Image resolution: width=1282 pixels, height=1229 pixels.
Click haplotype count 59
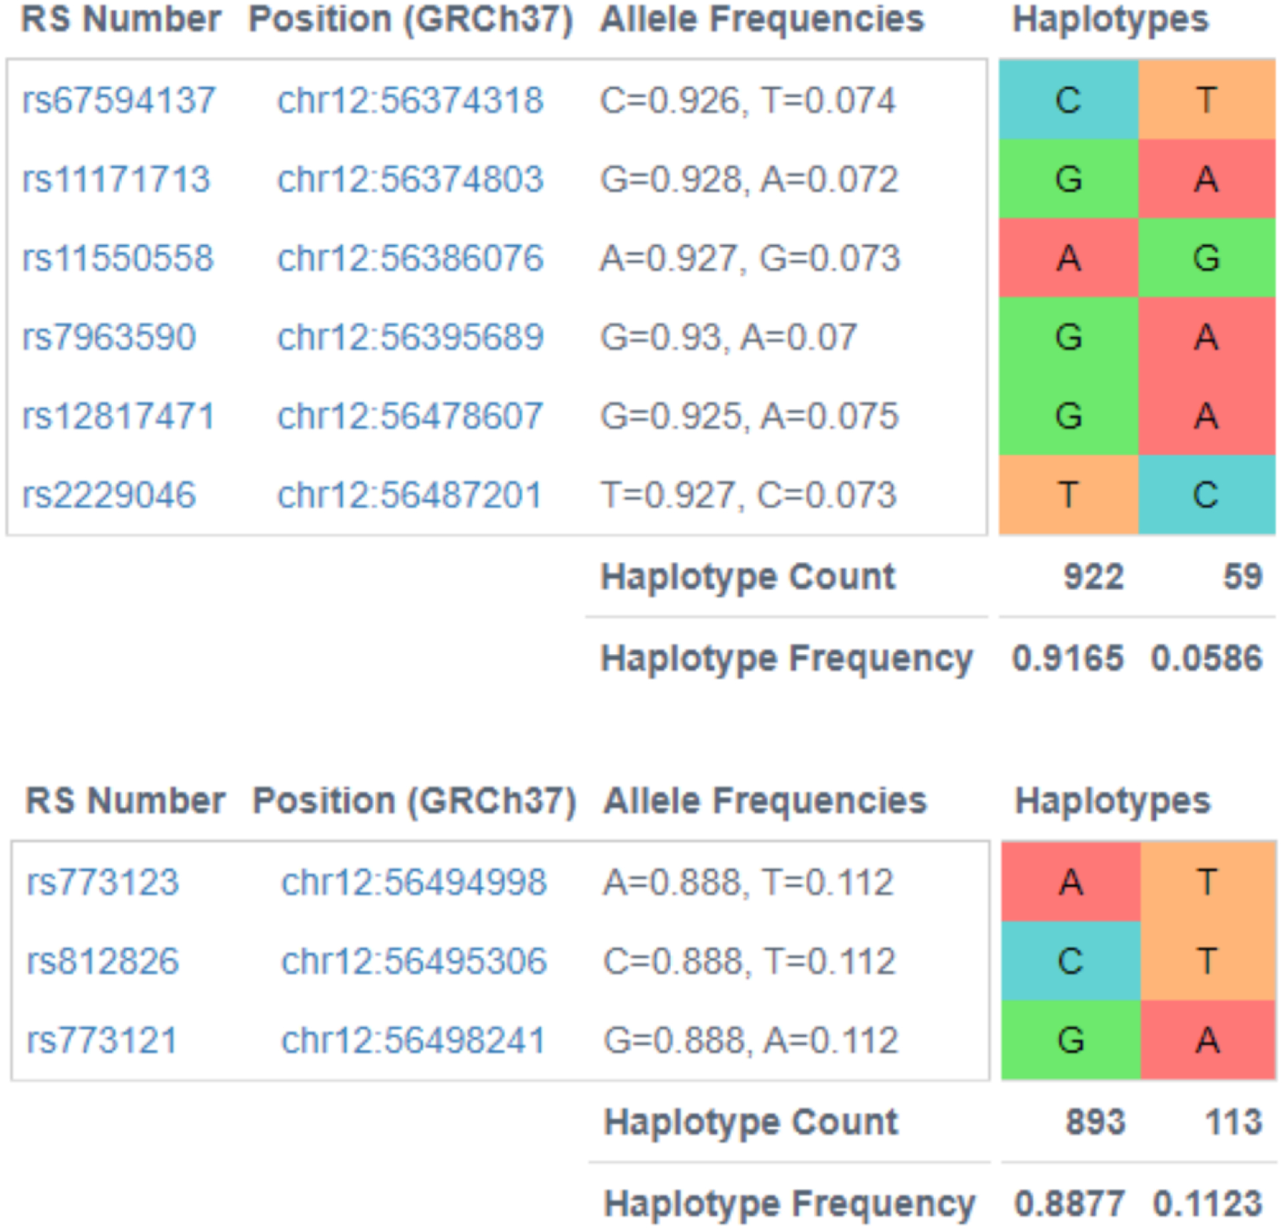tap(1243, 577)
